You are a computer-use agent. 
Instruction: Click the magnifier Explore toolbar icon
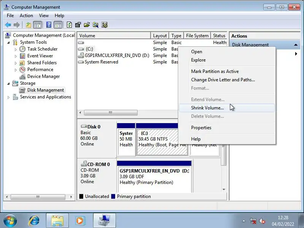(95, 25)
